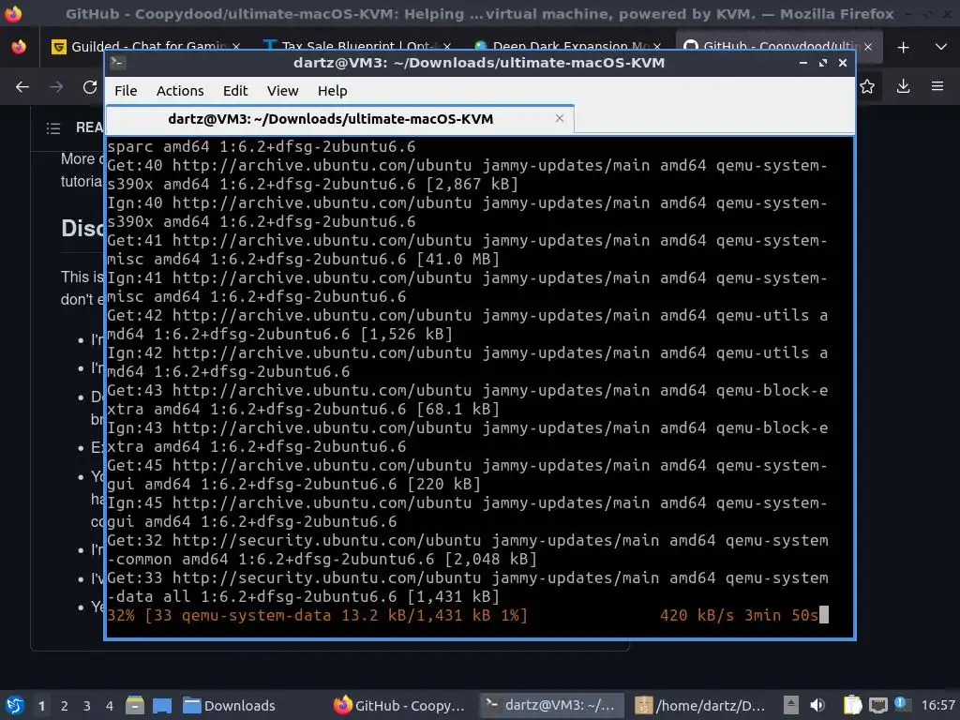Click the Firefox logo in the title bar
The height and width of the screenshot is (720, 960).
pos(13,13)
